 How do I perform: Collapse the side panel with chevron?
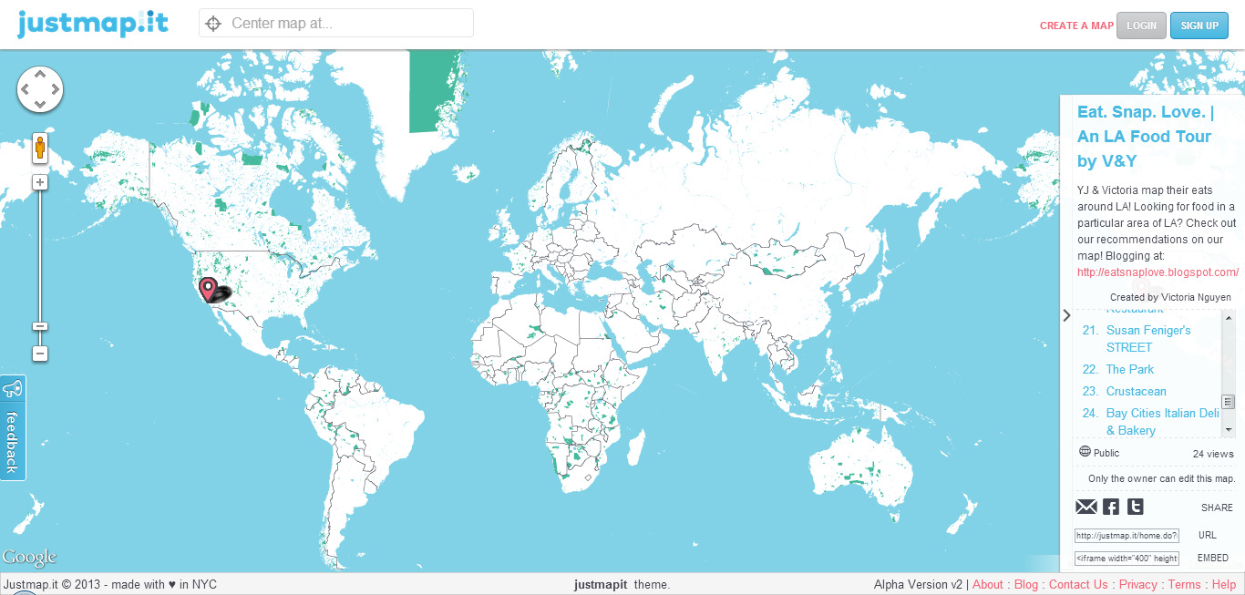pyautogui.click(x=1066, y=315)
